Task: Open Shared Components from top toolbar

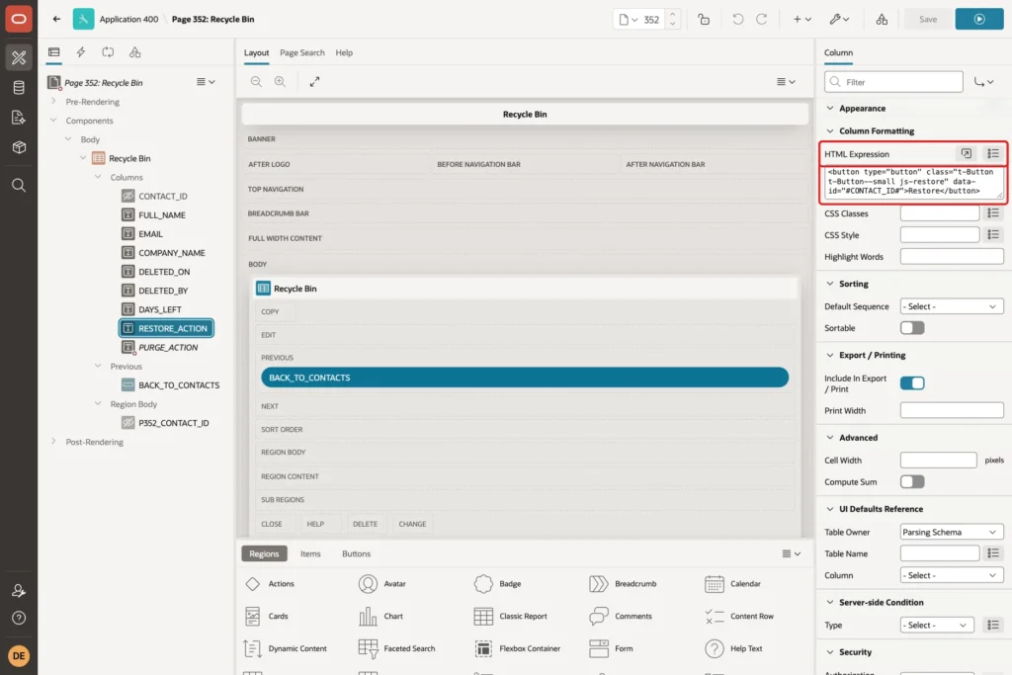Action: coord(882,20)
